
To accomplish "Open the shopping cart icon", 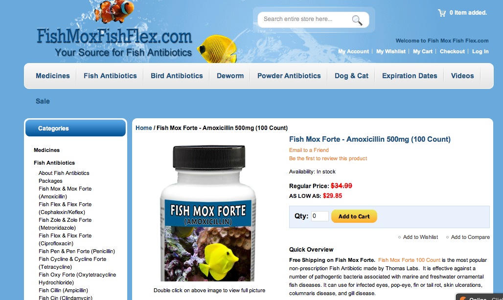I will tap(442, 13).
